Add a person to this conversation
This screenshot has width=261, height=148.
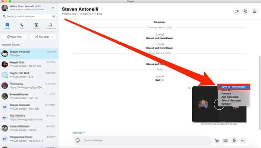pyautogui.click(x=255, y=11)
